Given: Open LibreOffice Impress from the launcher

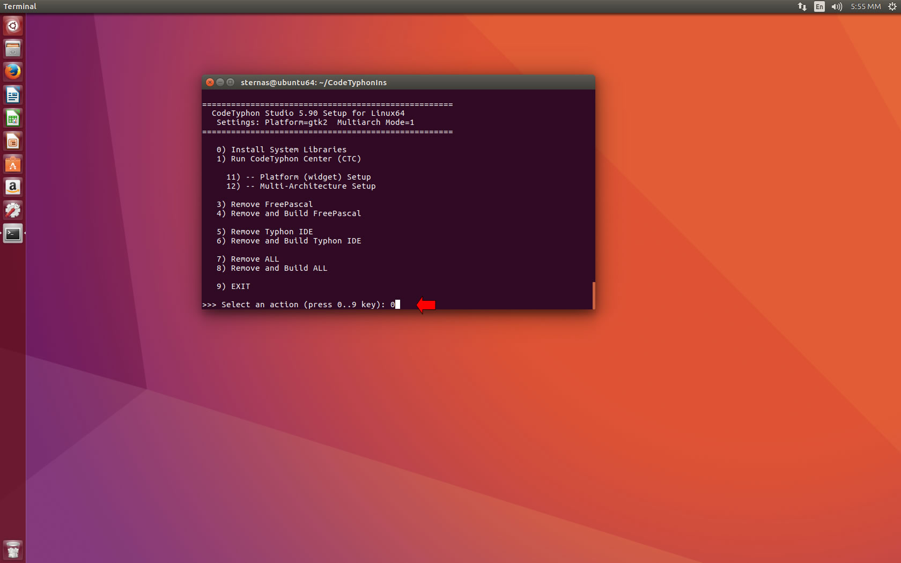Looking at the screenshot, I should coord(13,142).
